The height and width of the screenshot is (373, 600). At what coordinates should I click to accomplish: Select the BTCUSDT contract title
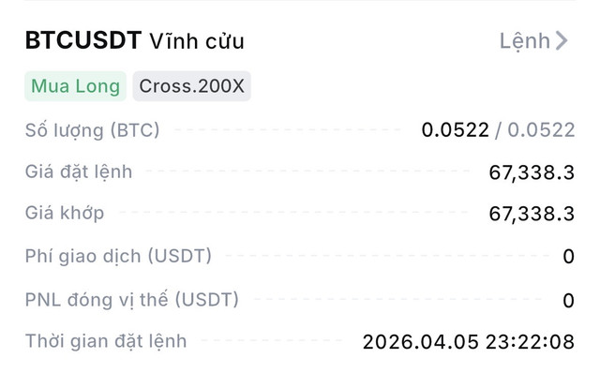tap(83, 40)
